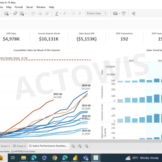Toggle the Show Mark Labels T icon

pyautogui.click(x=73, y=13)
